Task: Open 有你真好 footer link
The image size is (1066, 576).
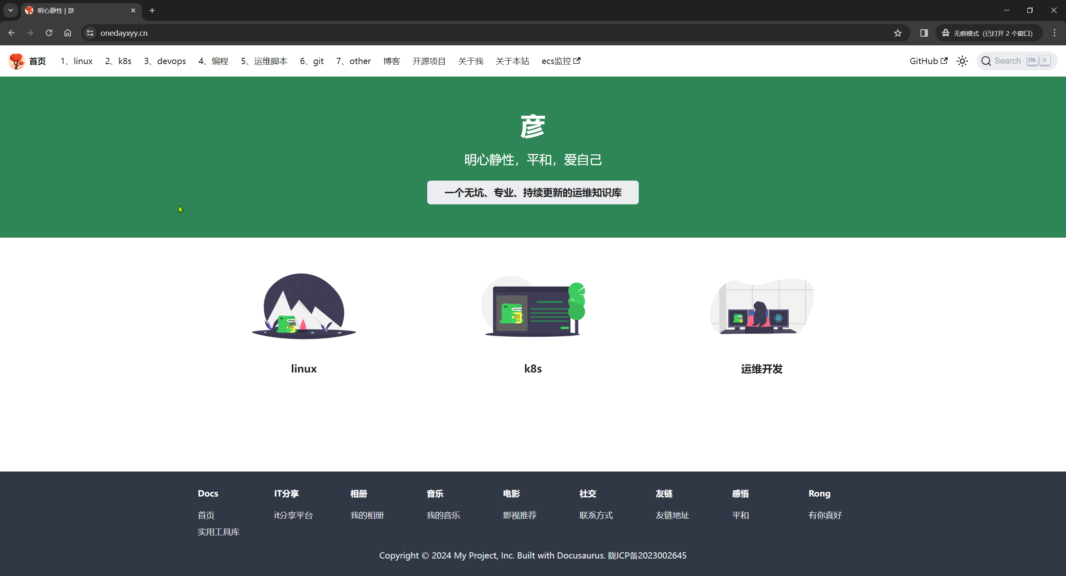Action: [825, 515]
